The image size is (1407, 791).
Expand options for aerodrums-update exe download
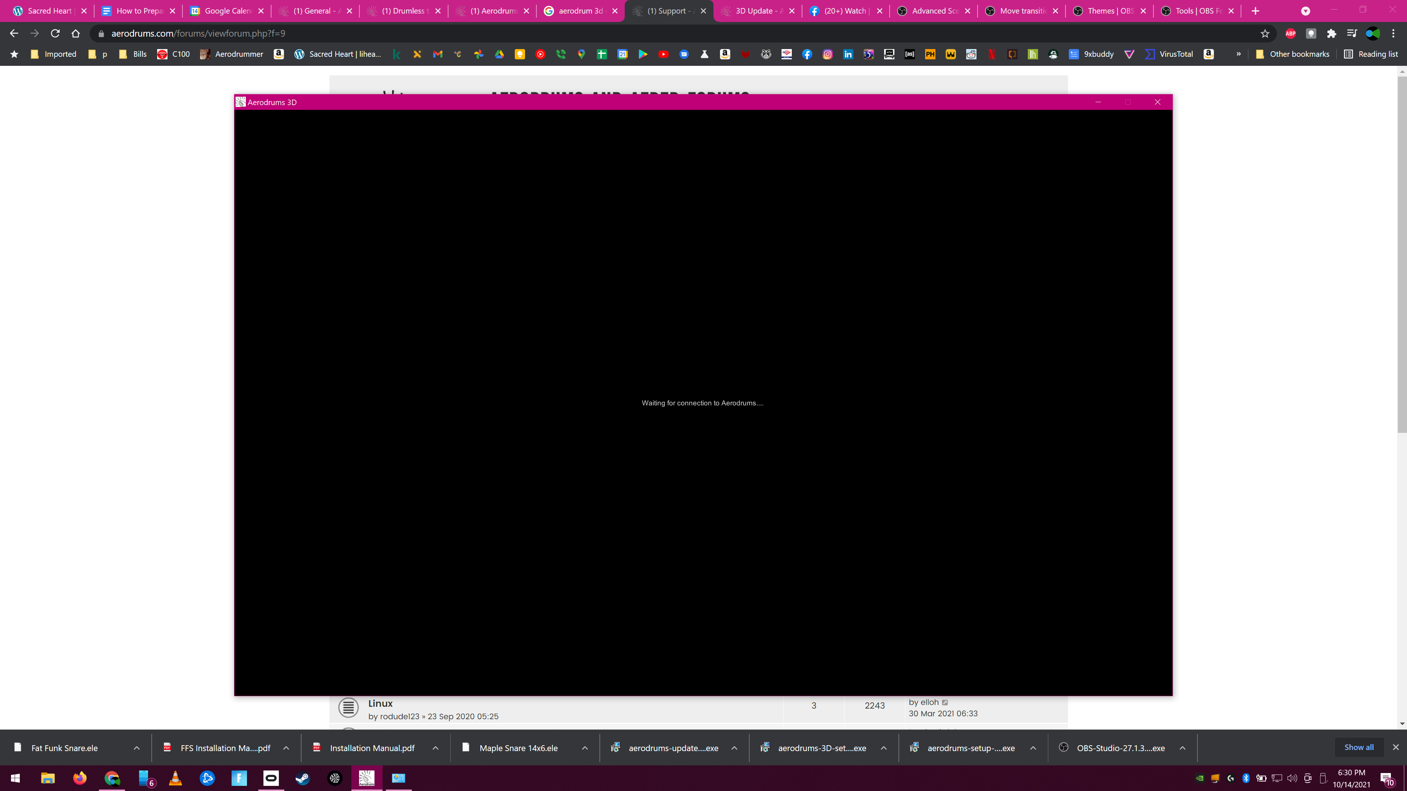tap(734, 748)
